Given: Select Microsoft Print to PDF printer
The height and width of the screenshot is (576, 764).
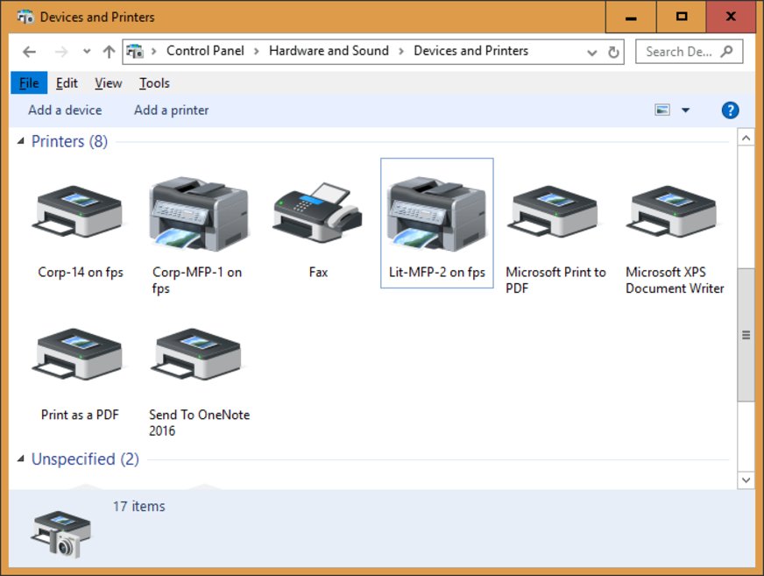Looking at the screenshot, I should (555, 213).
